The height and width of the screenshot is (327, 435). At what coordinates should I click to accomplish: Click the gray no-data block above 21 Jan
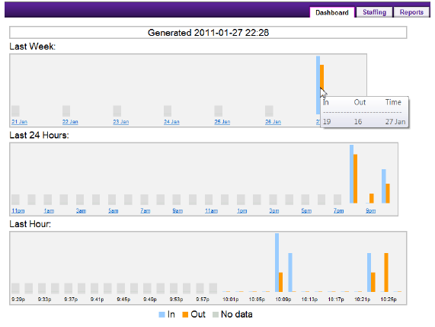tap(15, 111)
